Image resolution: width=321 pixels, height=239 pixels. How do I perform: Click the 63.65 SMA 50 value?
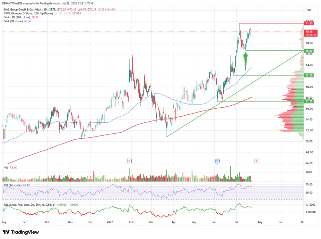coord(28,21)
